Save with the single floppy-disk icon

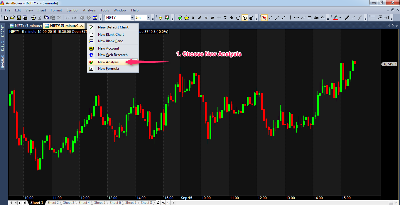(x=19, y=18)
